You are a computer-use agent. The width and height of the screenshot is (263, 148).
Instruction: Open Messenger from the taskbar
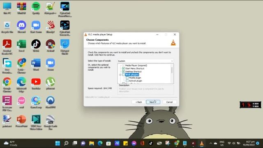pos(134,143)
